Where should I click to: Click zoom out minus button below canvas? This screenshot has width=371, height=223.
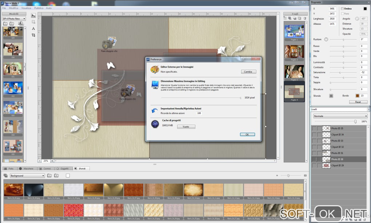point(40,161)
